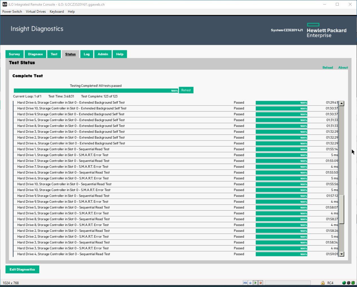
Task: Click Hard Drive 4 Sequential Read Test row
Action: pos(176,254)
